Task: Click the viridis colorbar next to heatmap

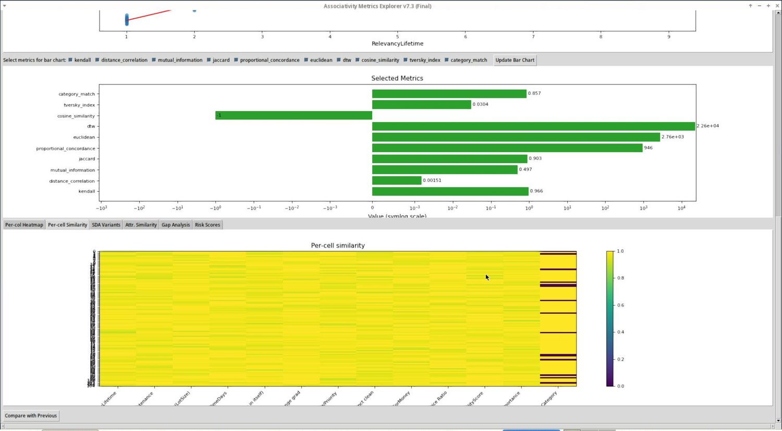Action: click(610, 318)
